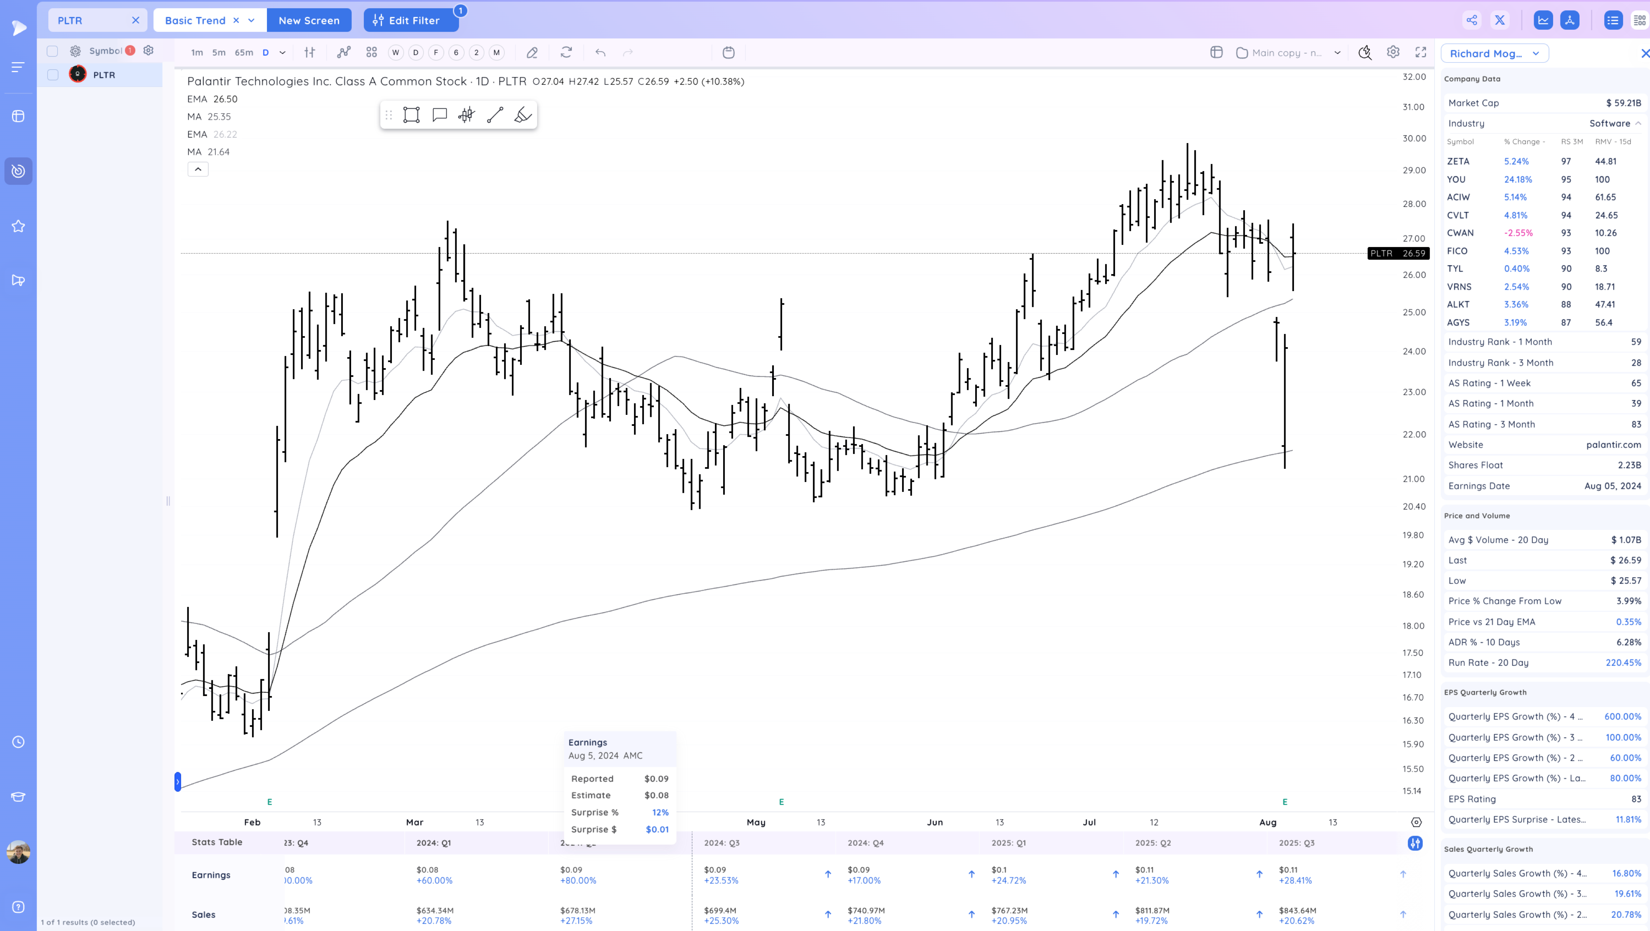Open the palantir.com website link
The image size is (1650, 931).
pyautogui.click(x=1613, y=444)
